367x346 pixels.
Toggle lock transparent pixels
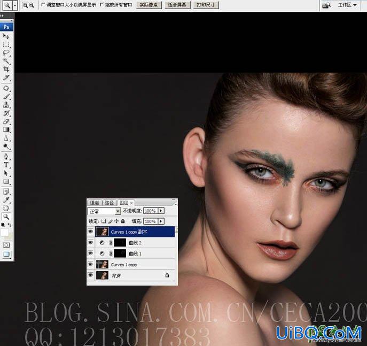click(104, 221)
